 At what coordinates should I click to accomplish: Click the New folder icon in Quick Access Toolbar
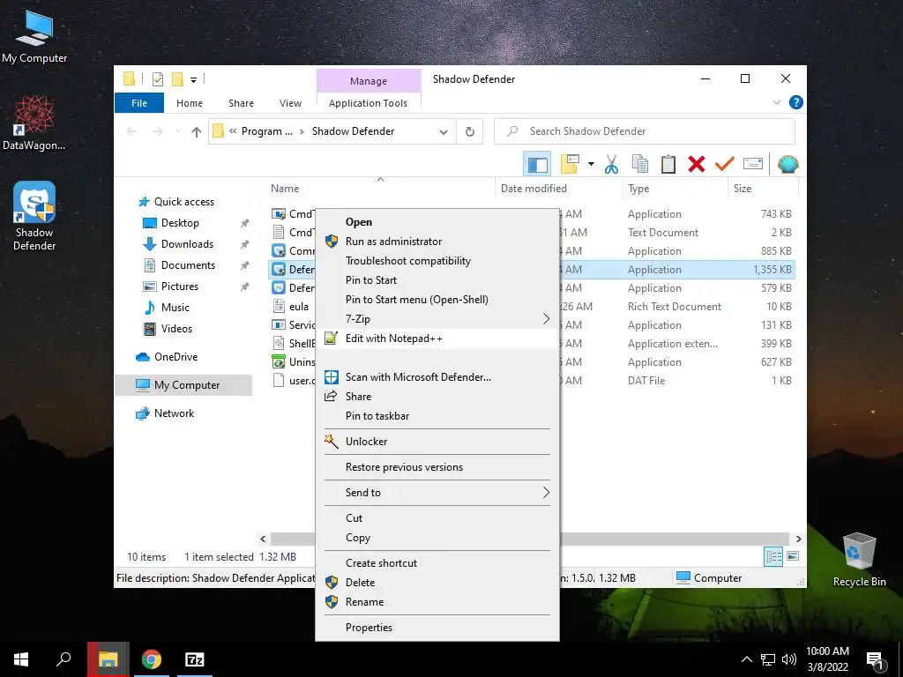pyautogui.click(x=177, y=79)
